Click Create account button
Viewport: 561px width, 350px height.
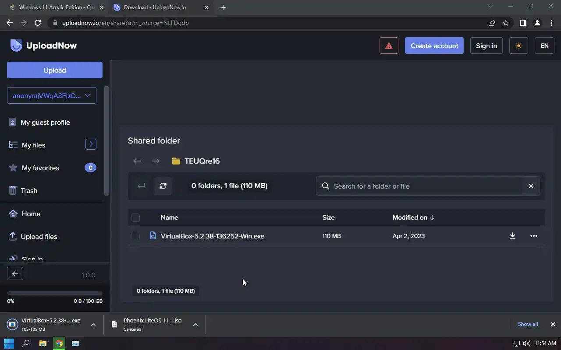tap(434, 45)
